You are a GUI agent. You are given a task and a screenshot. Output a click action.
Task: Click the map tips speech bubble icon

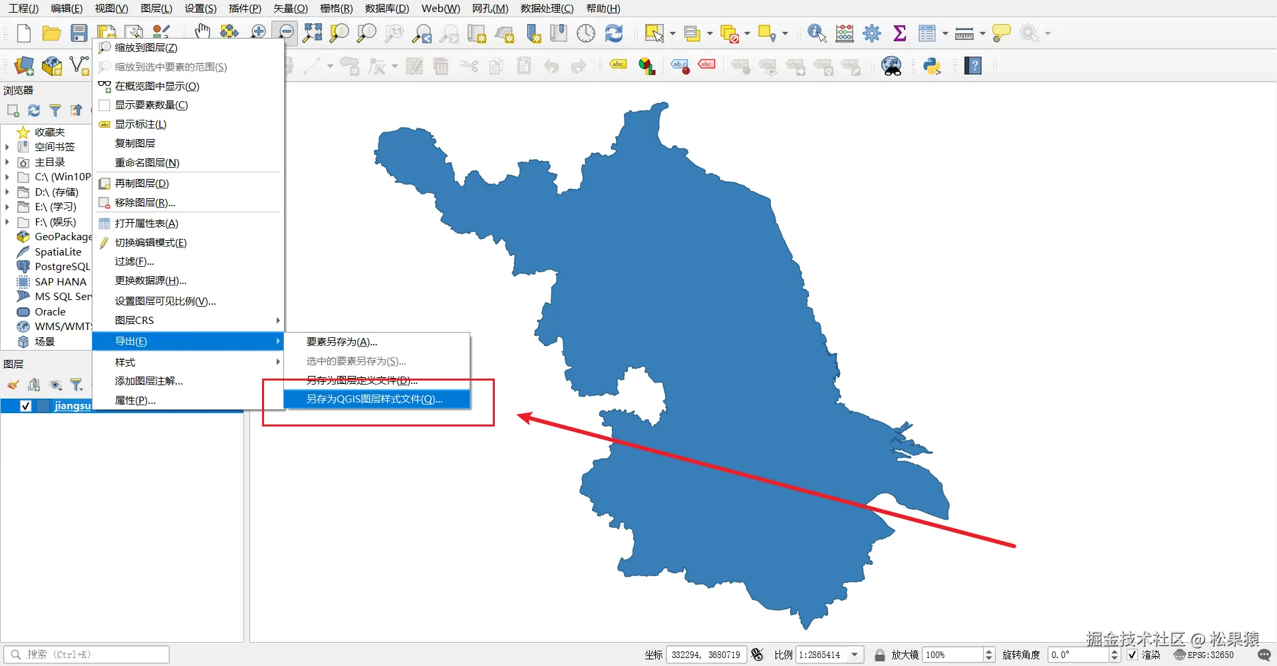point(1001,33)
